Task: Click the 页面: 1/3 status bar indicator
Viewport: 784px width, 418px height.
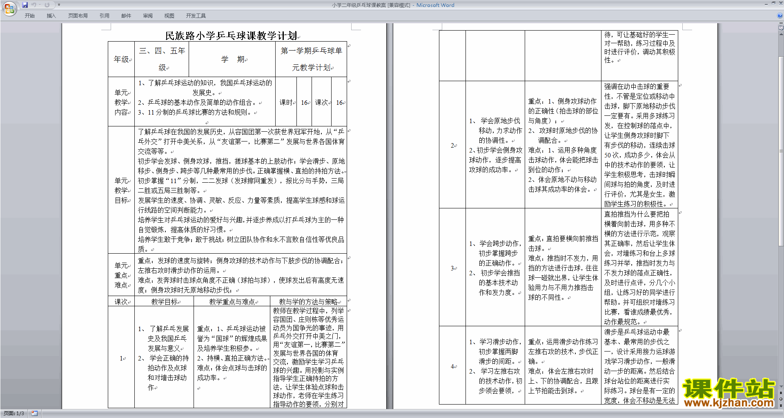Action: [x=14, y=414]
